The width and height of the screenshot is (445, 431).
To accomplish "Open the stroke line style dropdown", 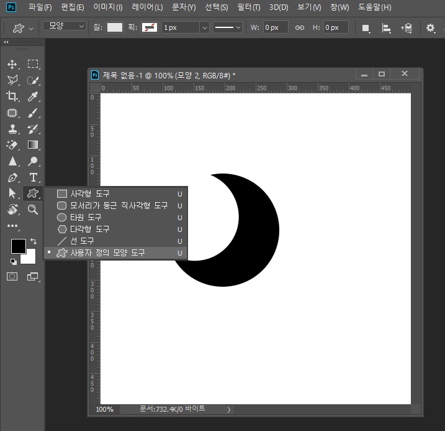I will (228, 27).
